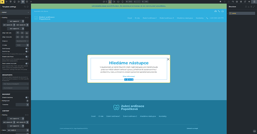257x134 pixels.
Task: Toggle Scroll (body) switch
Action: [x=27, y=49]
